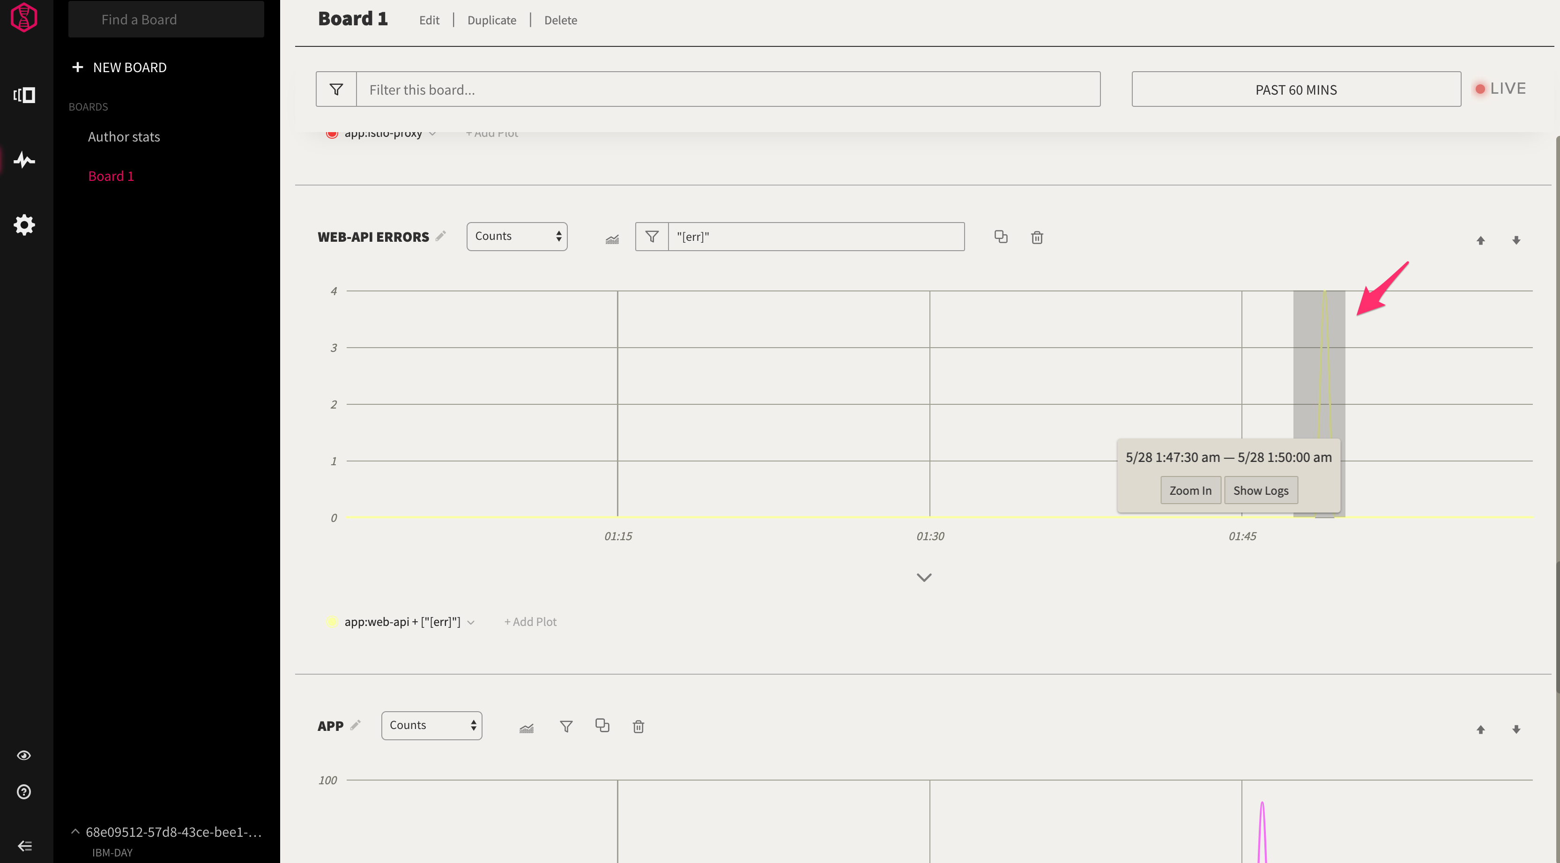The image size is (1560, 863).
Task: Click yellow swatch for app:web-api plot
Action: coord(332,621)
